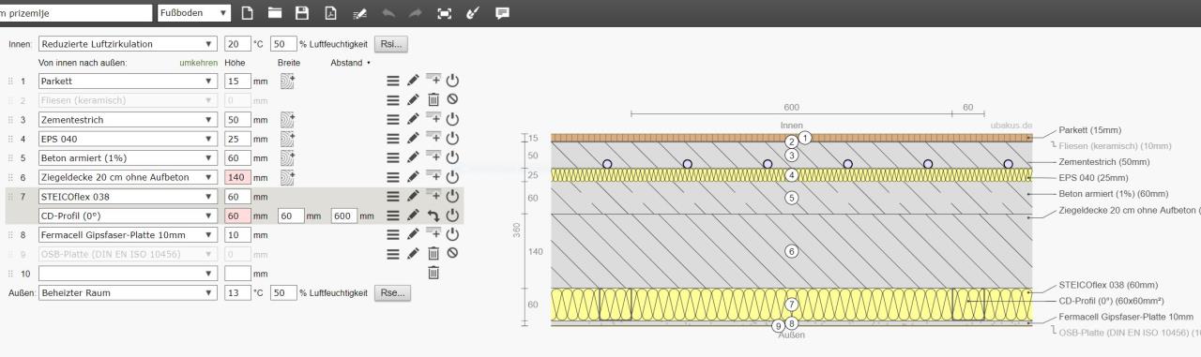Click the umkehren link
1201x357 pixels.
[199, 63]
